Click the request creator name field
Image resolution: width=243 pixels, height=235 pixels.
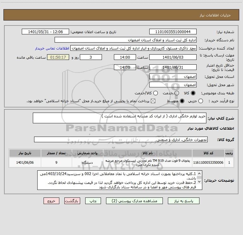click(133, 48)
